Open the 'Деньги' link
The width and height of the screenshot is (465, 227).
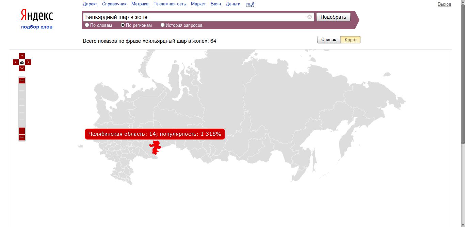point(233,4)
